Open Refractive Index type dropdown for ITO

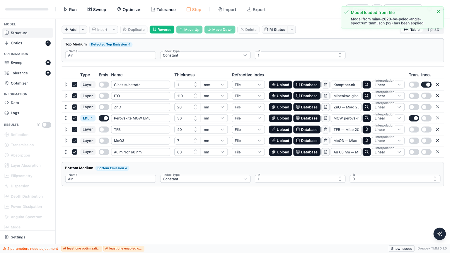(248, 96)
